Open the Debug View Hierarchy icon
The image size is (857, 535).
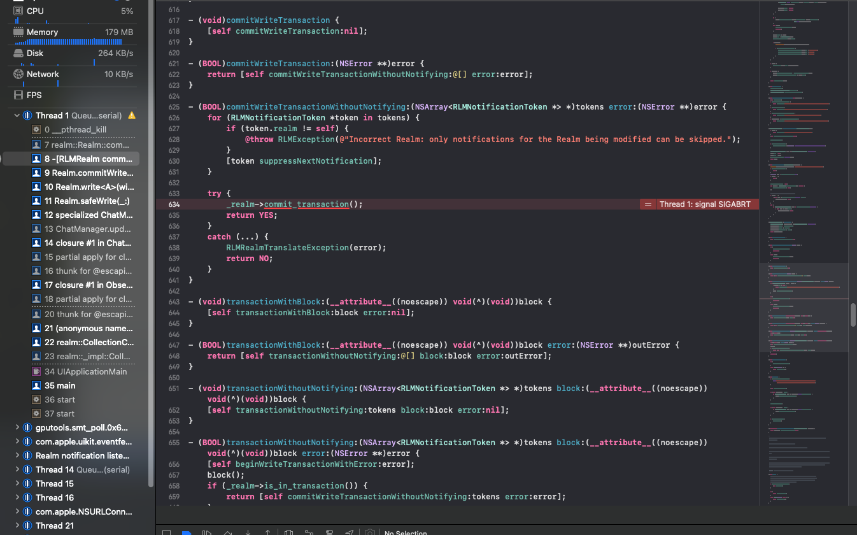(x=288, y=532)
